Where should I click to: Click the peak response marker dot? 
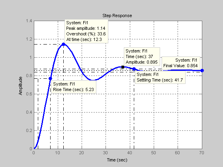(x=64, y=44)
